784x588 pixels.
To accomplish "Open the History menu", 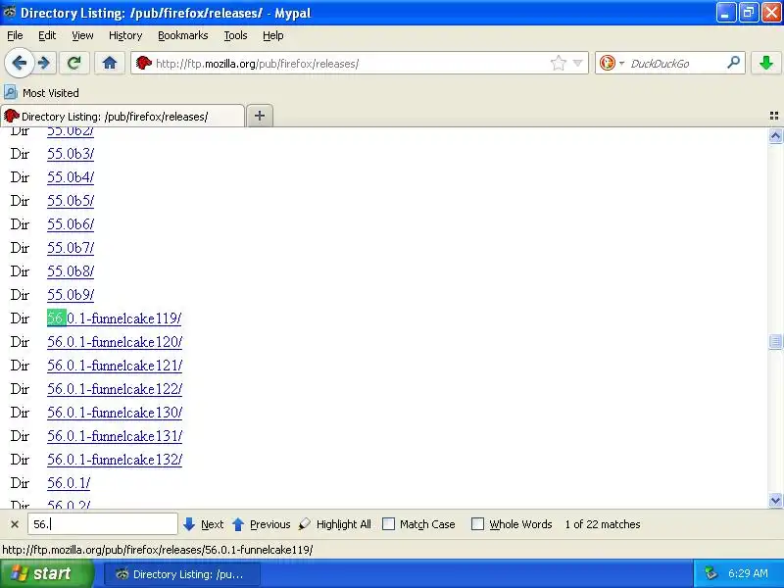I will 125,35.
